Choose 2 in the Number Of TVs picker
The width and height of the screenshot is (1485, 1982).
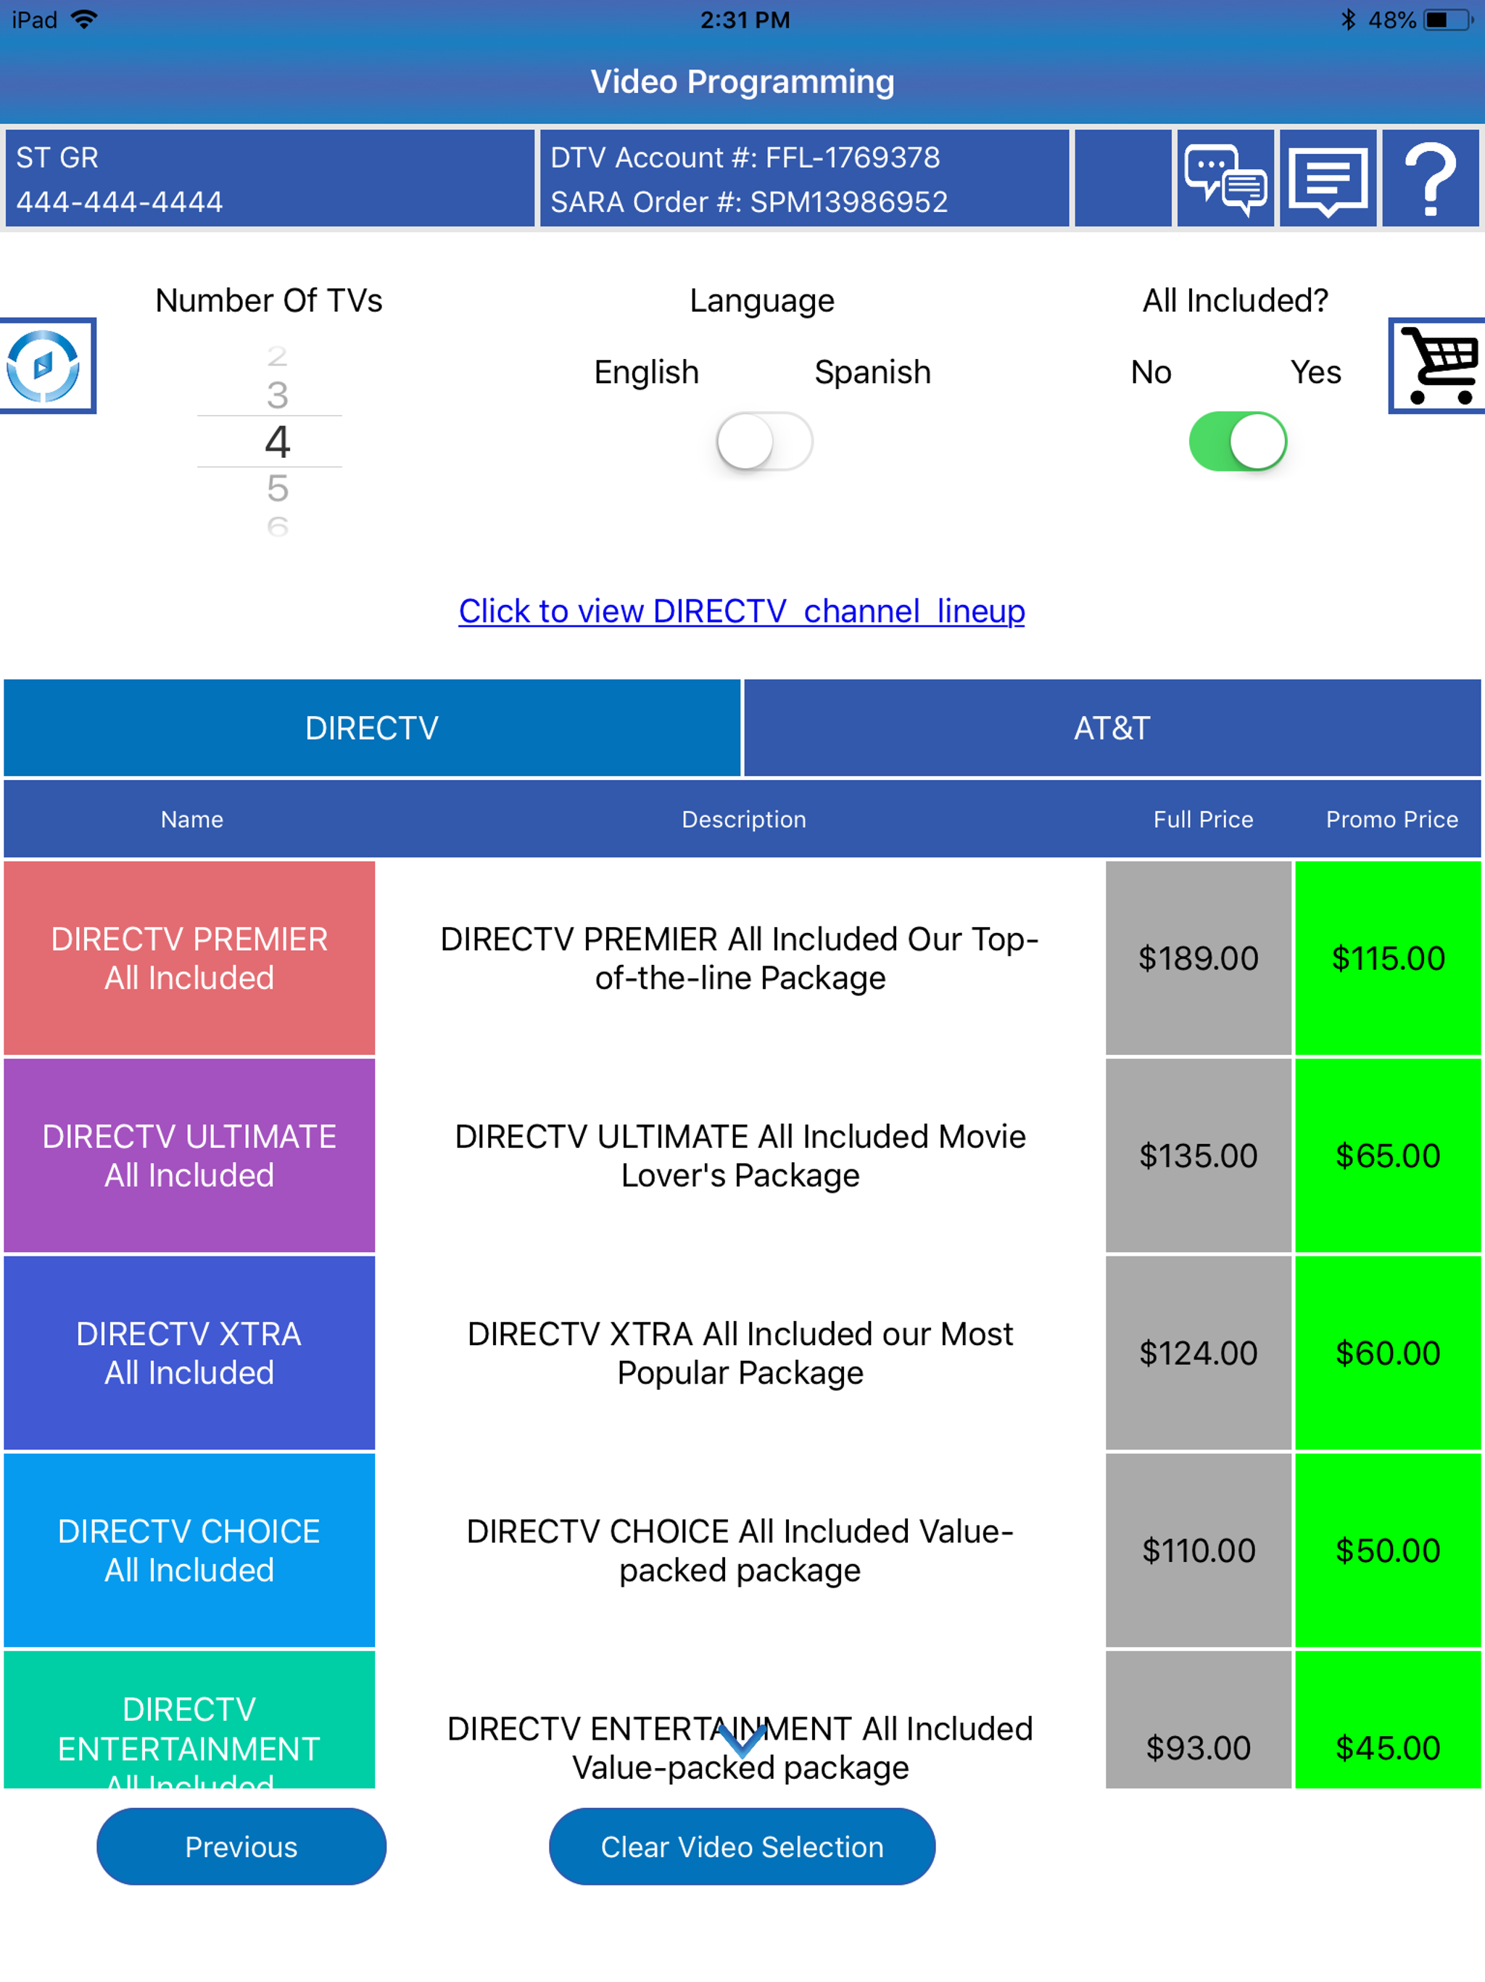(278, 357)
